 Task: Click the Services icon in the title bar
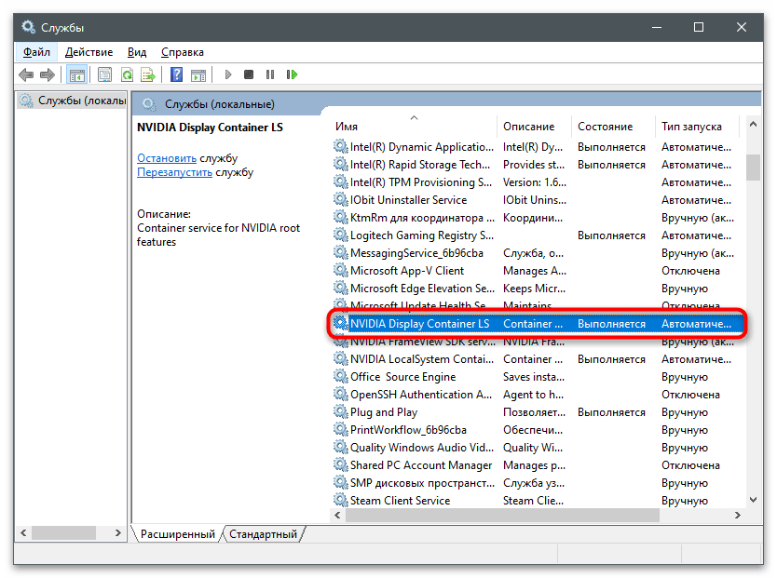[x=28, y=27]
